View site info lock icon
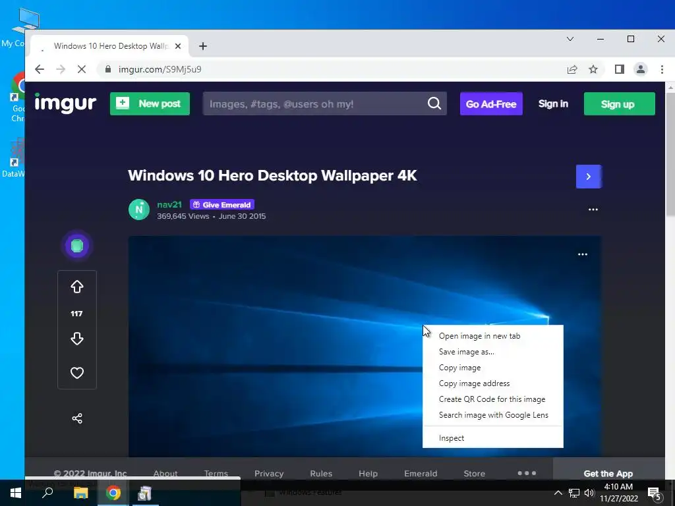The height and width of the screenshot is (506, 675). (108, 69)
